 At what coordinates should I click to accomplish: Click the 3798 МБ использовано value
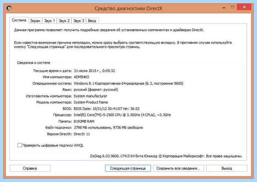(x=108, y=128)
